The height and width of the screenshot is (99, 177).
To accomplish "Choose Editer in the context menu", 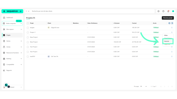I will [x=166, y=35].
